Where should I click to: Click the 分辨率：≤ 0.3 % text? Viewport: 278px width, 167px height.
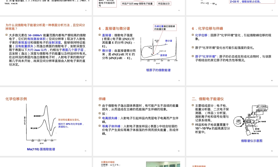point(111,165)
